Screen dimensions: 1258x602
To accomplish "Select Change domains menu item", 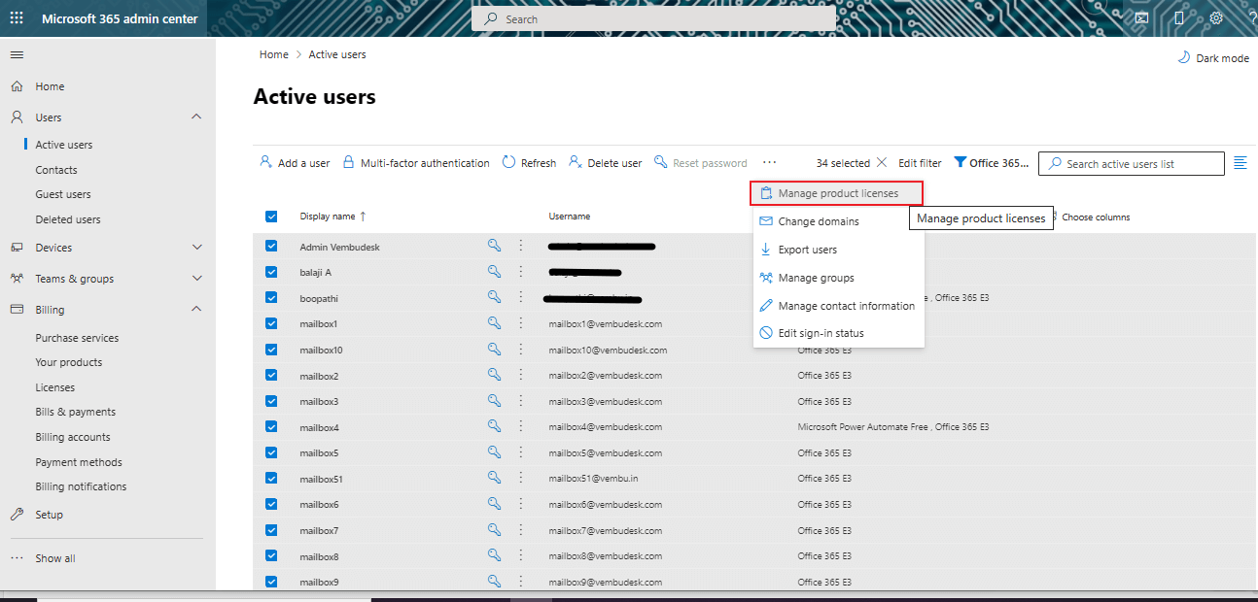I will 838,221.
